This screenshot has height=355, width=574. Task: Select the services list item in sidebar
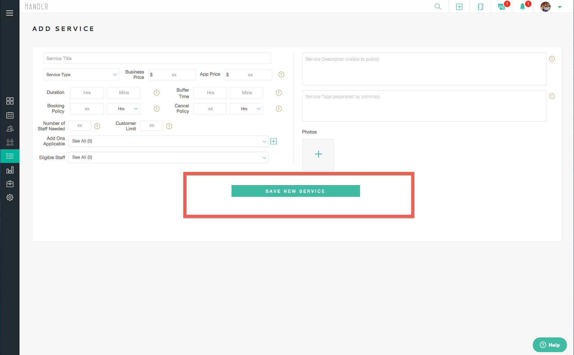tap(10, 156)
